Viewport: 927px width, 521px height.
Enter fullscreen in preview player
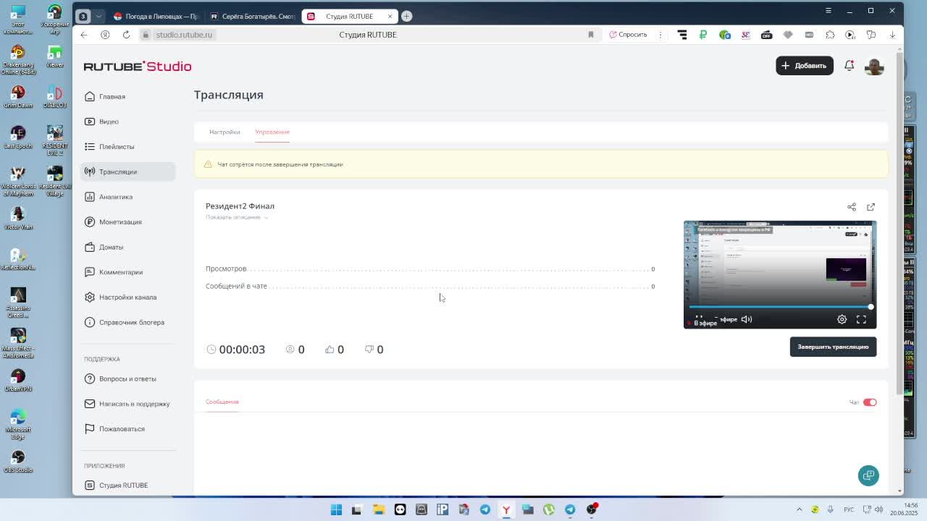coord(861,319)
